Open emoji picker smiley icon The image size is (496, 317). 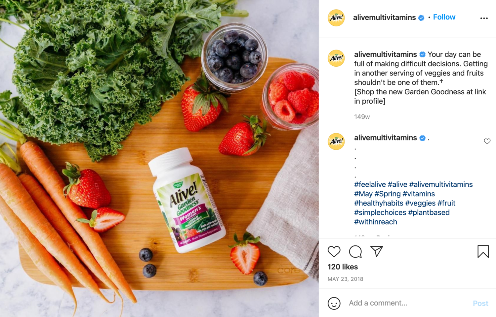pos(334,303)
